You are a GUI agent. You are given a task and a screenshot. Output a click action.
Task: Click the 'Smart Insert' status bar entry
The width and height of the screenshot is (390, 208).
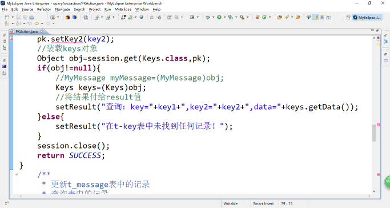click(x=263, y=203)
